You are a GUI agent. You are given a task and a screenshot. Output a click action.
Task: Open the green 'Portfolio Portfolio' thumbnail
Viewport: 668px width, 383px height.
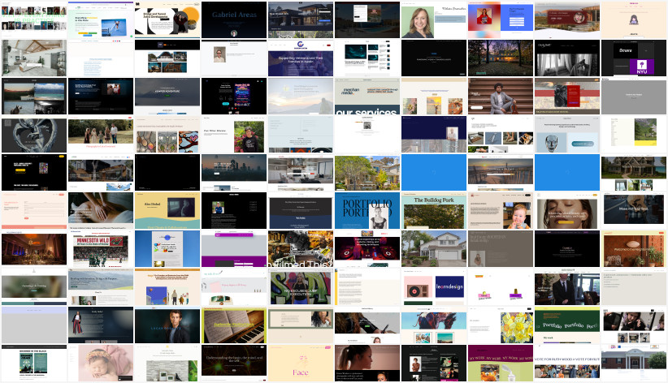click(x=567, y=325)
